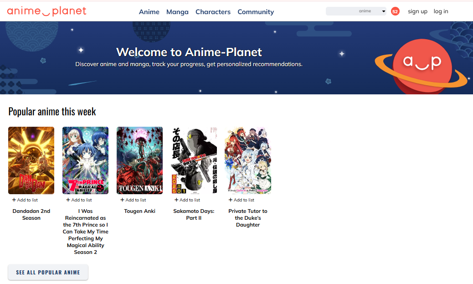Open the Dandadan 2nd Season poster
Viewport: 473px width, 284px height.
(31, 160)
